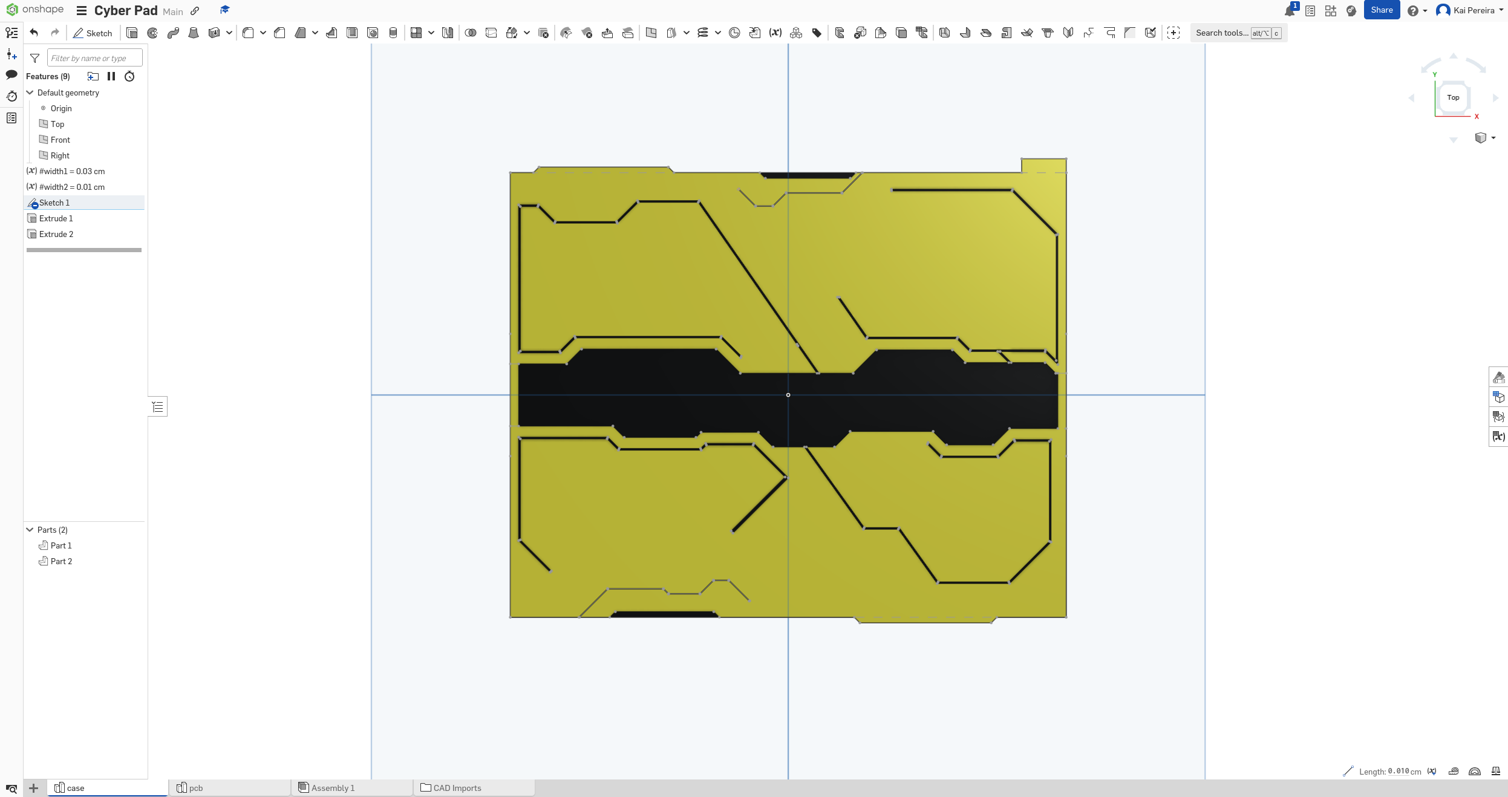
Task: Open the Measure tool in the status bar
Action: [1453, 772]
